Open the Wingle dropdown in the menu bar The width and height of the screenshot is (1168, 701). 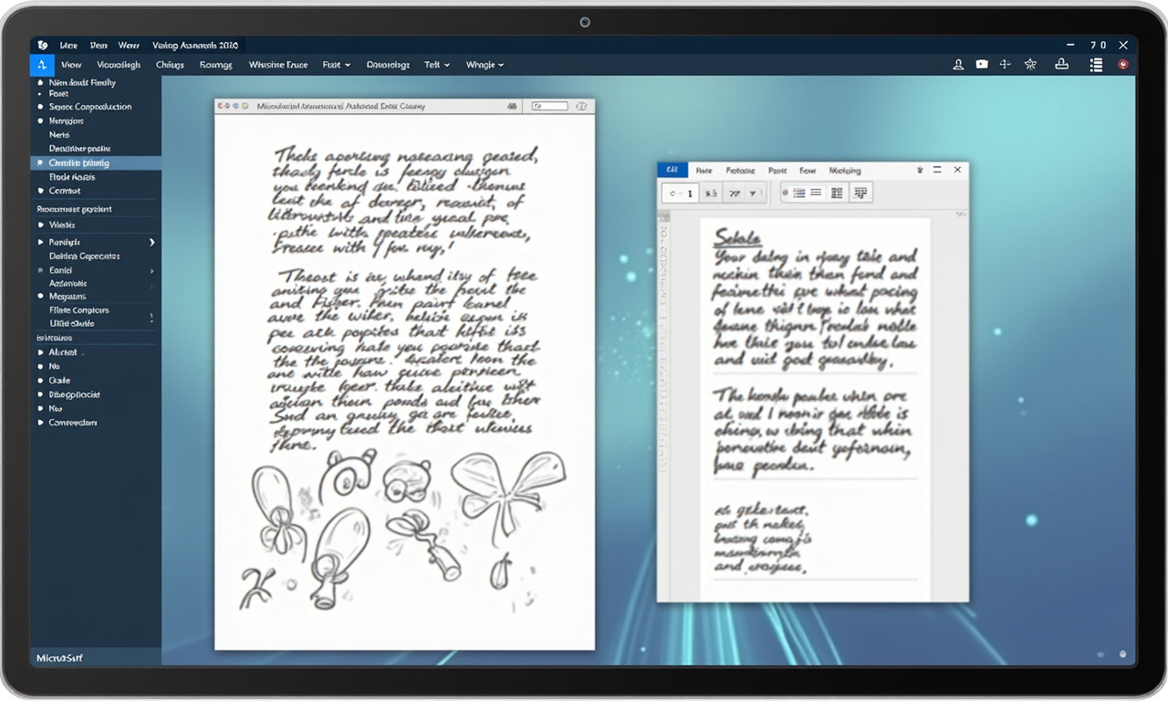(x=485, y=65)
